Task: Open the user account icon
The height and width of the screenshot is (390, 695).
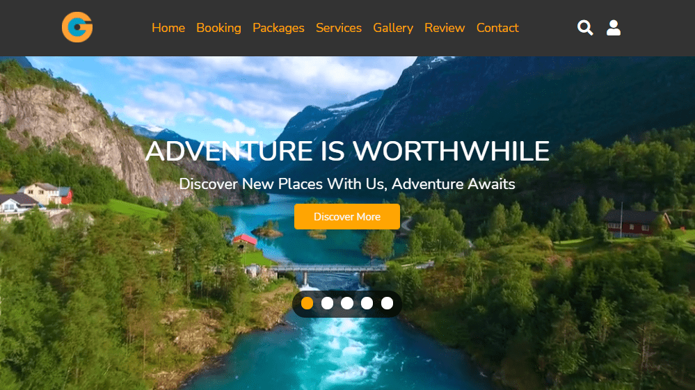Action: [614, 27]
